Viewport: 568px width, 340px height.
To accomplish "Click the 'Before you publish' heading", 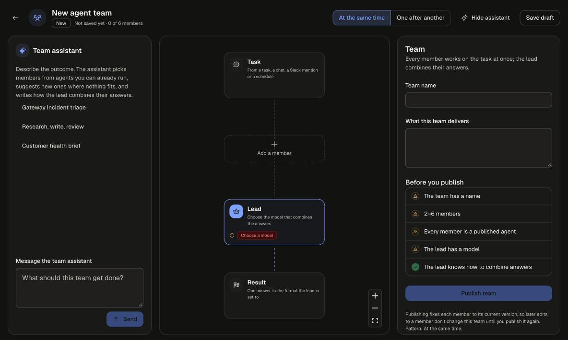I will pos(434,182).
